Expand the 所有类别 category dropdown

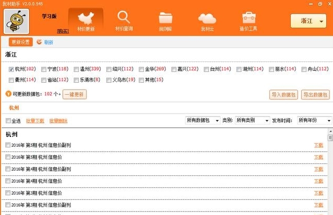252,120
